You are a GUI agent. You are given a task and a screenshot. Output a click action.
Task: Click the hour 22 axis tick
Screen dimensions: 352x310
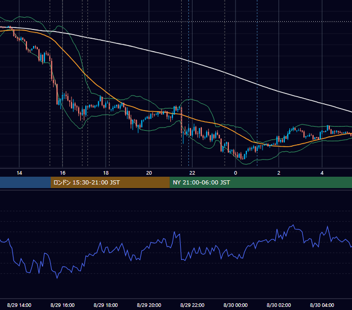pyautogui.click(x=192, y=173)
